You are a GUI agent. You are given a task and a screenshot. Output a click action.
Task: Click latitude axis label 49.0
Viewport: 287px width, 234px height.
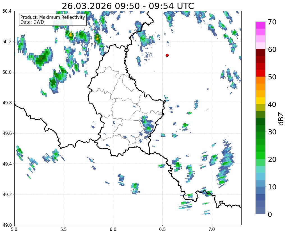click(7, 225)
